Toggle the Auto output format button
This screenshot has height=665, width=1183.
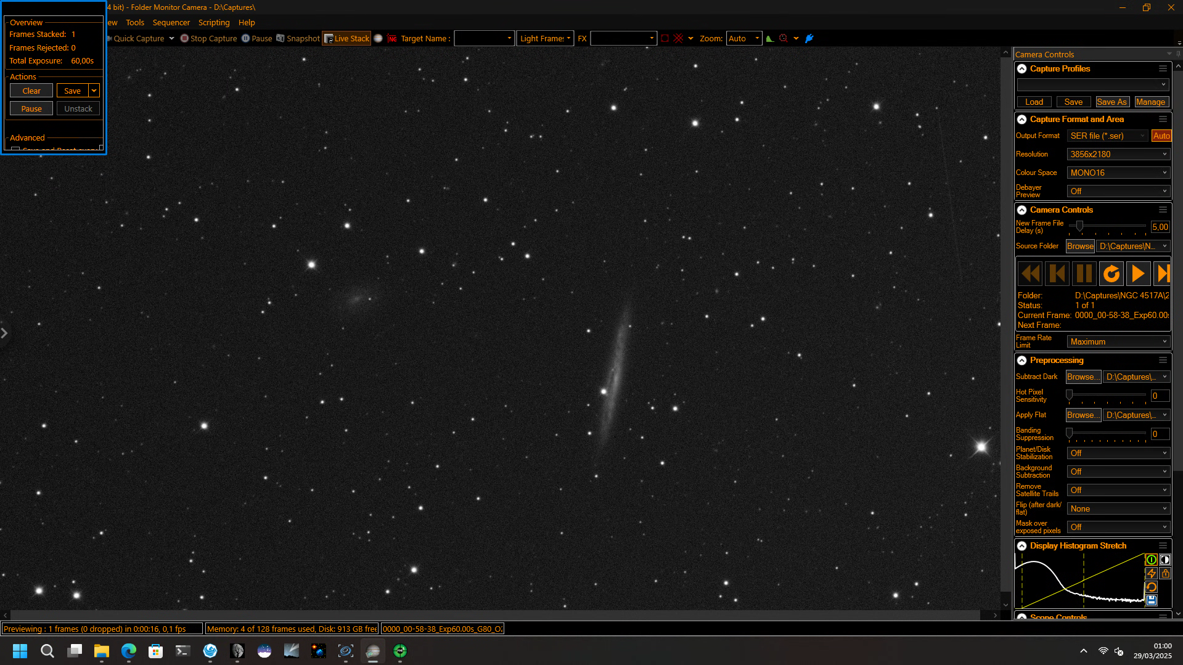coord(1161,136)
